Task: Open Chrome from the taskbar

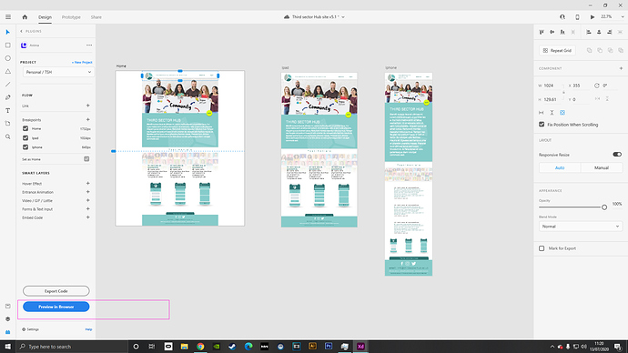Action: click(200, 347)
